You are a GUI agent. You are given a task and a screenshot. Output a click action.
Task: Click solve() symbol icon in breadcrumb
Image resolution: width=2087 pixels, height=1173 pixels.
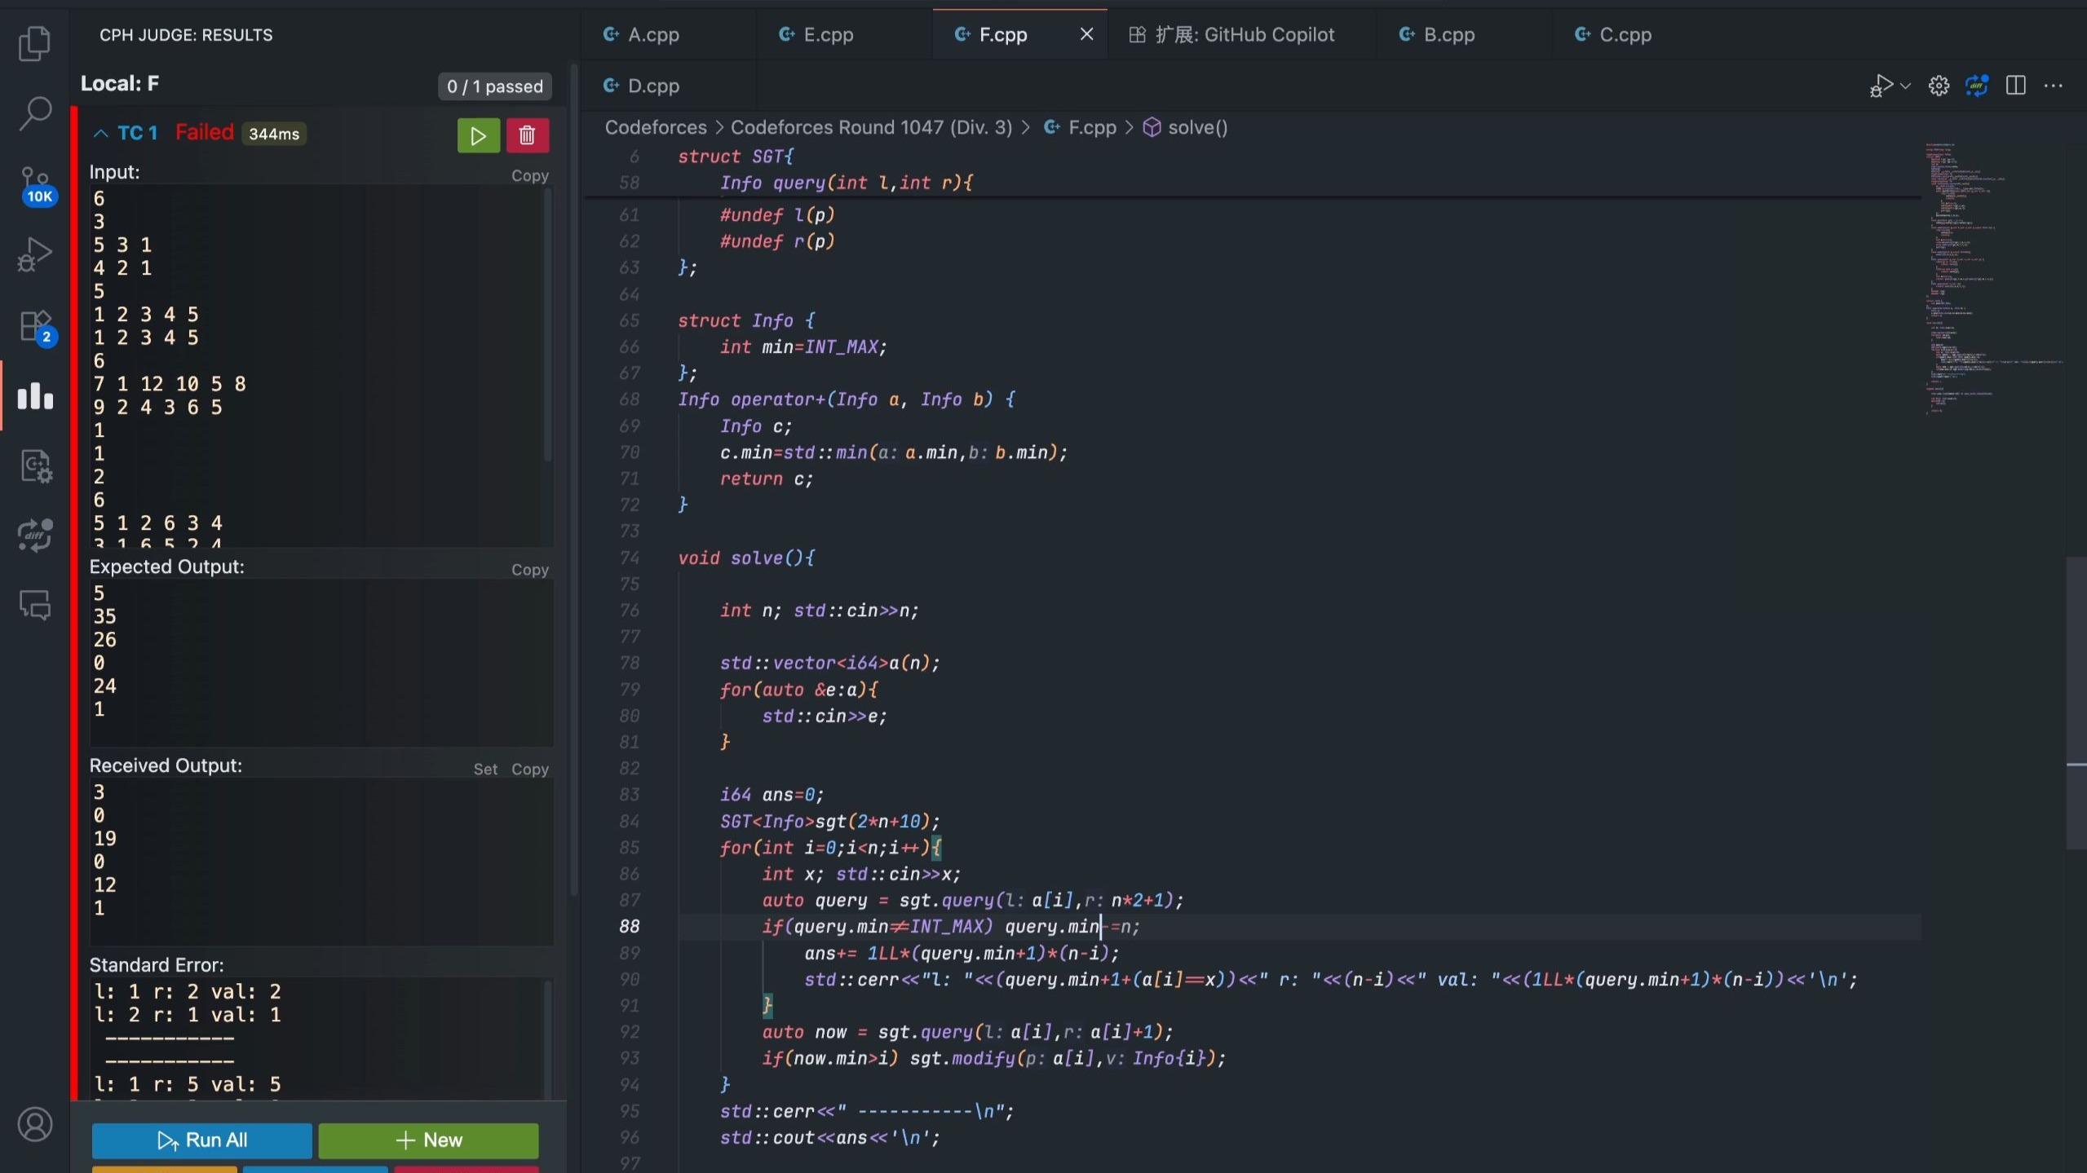click(1152, 127)
